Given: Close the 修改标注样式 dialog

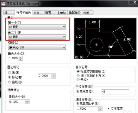Looking at the screenshot, I should [135, 2].
